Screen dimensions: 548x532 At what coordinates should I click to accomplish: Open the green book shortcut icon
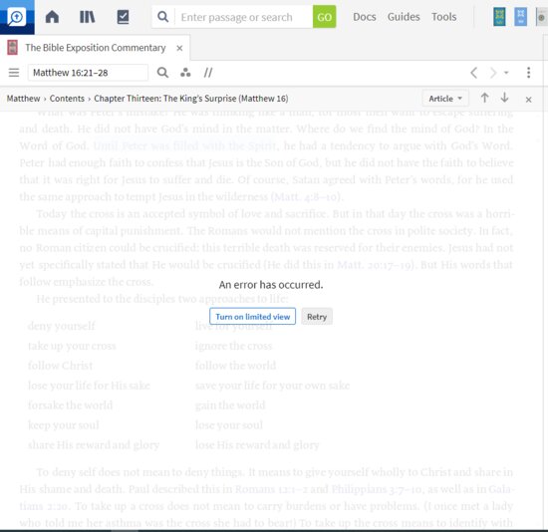coord(499,17)
